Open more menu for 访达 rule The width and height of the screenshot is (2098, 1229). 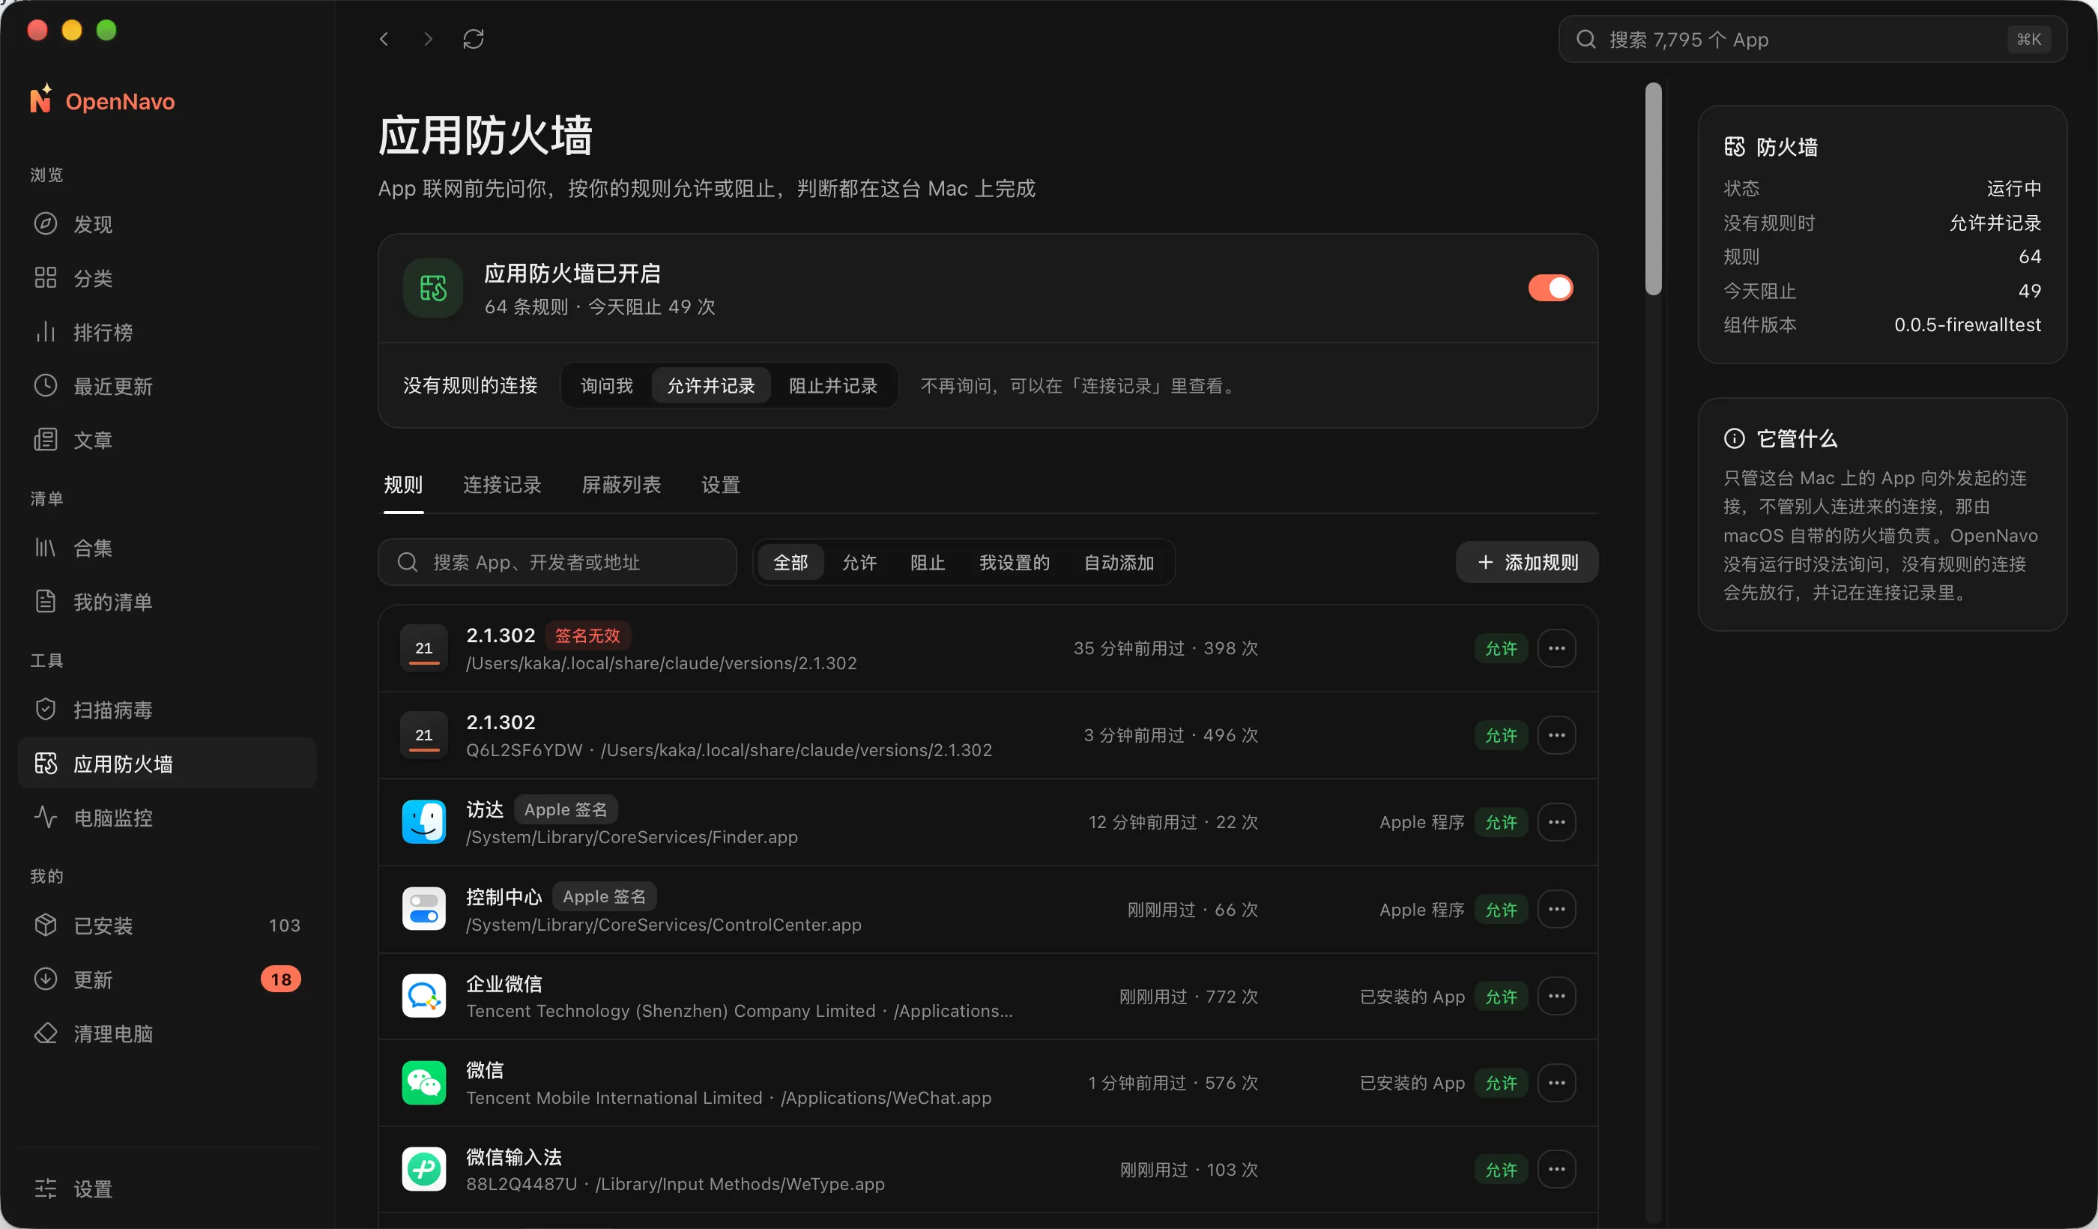(x=1556, y=822)
